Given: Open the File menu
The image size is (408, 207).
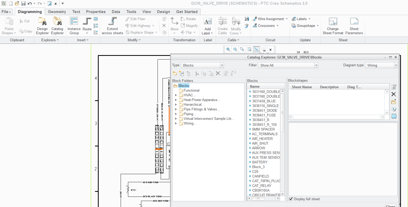Looking at the screenshot, I should (6, 12).
